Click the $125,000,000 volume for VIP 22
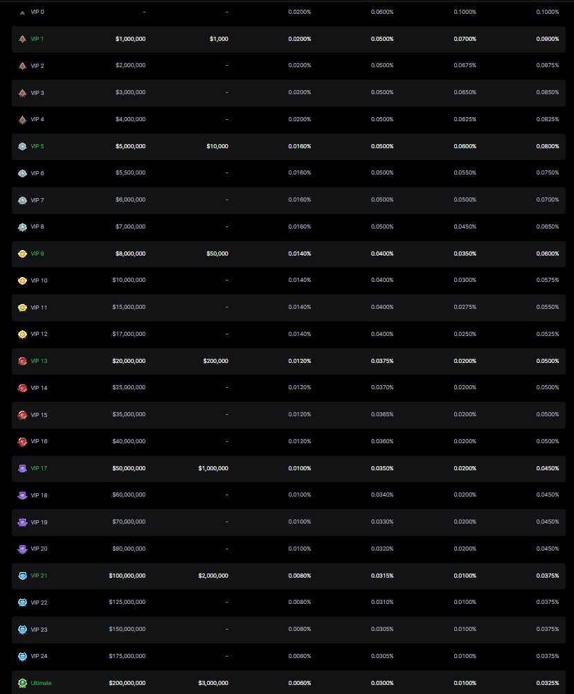 (x=127, y=603)
